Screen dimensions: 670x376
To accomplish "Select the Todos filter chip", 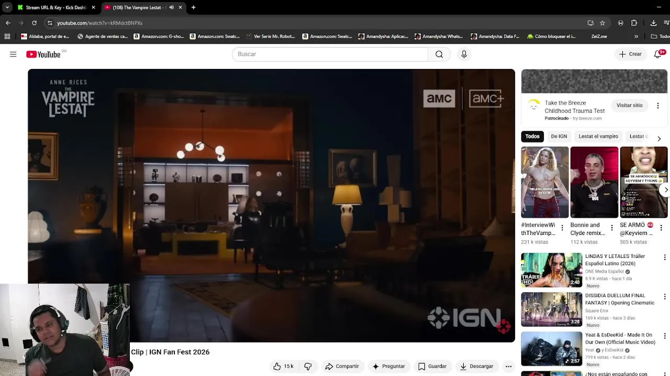I will pos(532,136).
